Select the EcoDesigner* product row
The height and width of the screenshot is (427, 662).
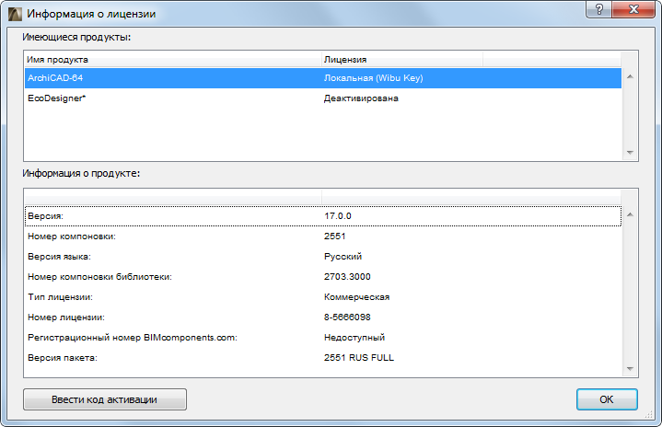(323, 98)
